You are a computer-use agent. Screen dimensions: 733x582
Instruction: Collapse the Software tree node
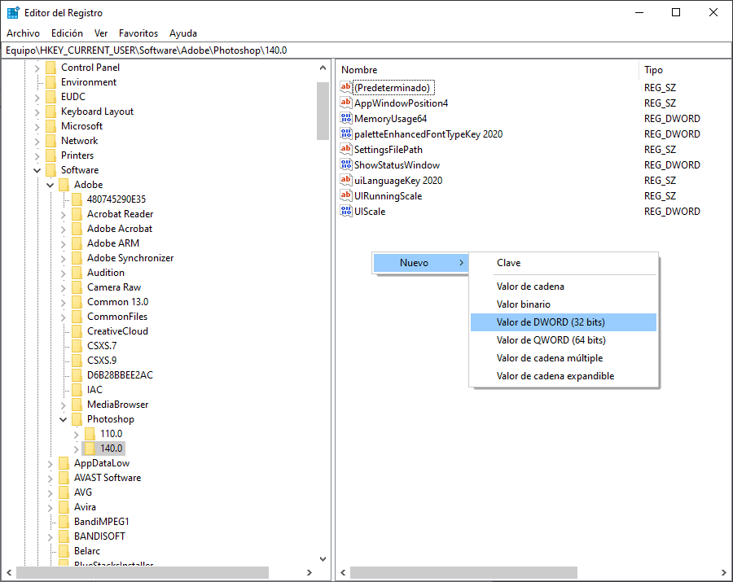pos(37,170)
